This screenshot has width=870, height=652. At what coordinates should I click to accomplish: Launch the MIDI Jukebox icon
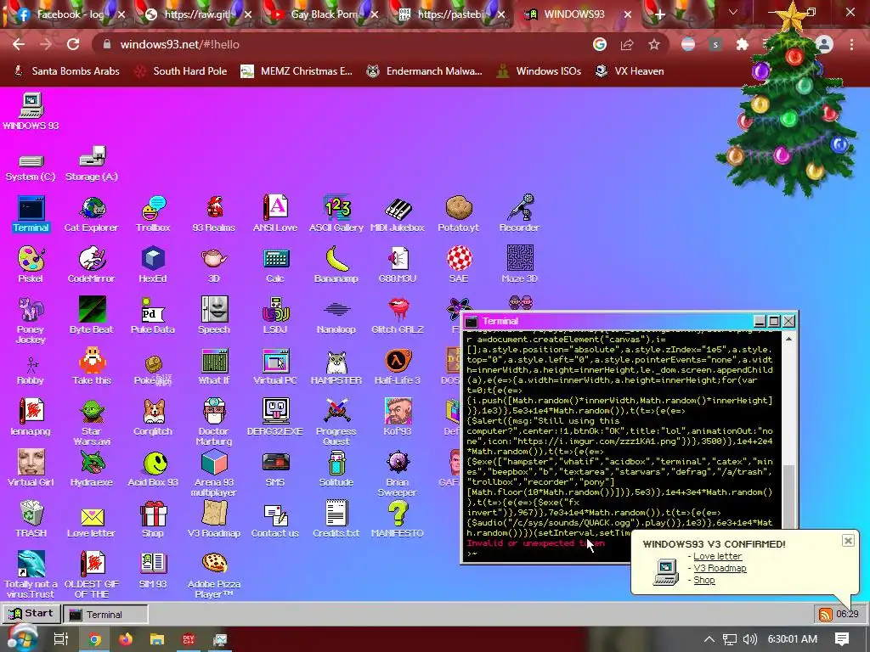point(398,213)
